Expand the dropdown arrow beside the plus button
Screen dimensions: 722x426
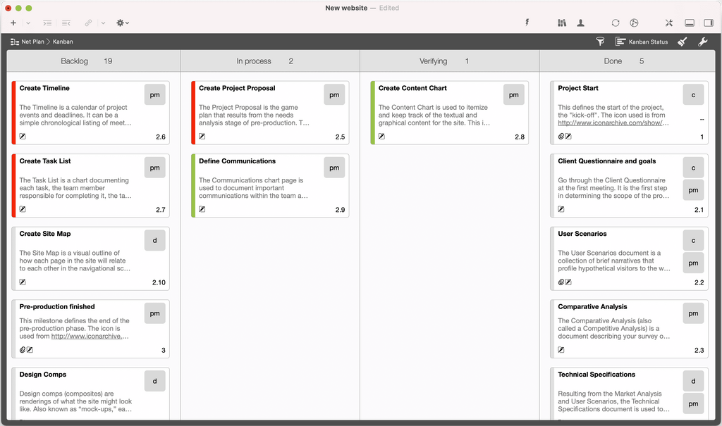coord(28,23)
